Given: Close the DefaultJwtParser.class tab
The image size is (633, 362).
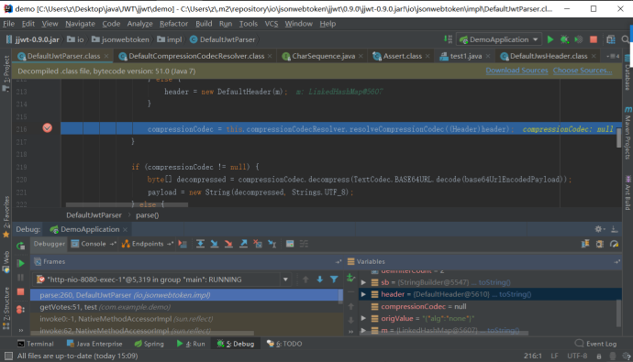Looking at the screenshot, I should coord(106,56).
